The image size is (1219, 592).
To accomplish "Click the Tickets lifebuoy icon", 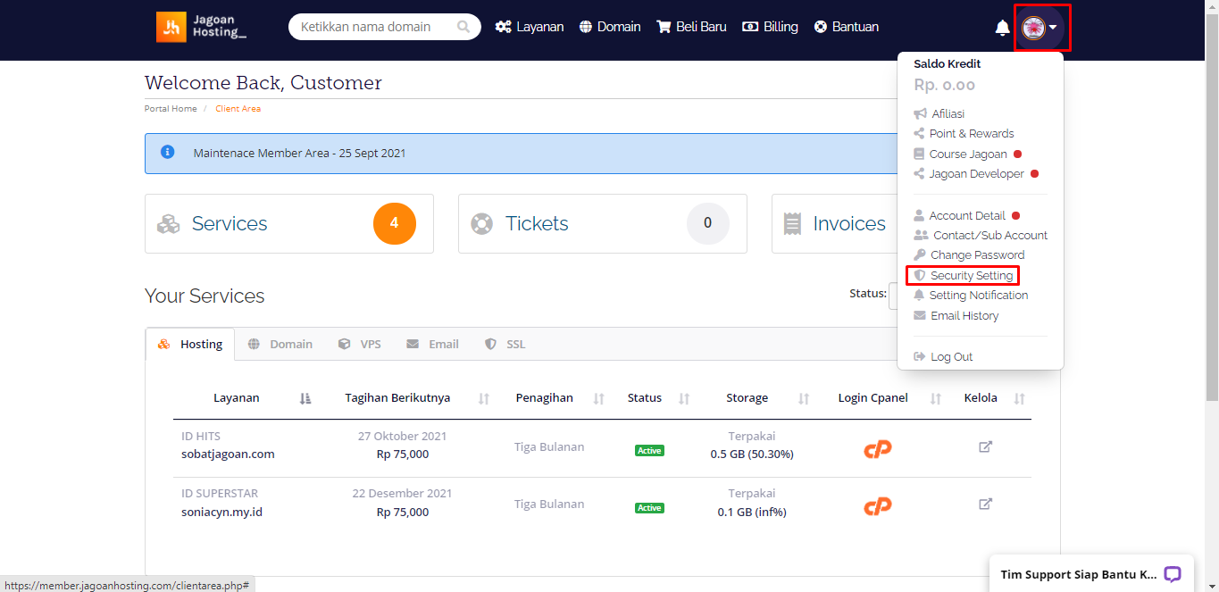I will [x=482, y=223].
